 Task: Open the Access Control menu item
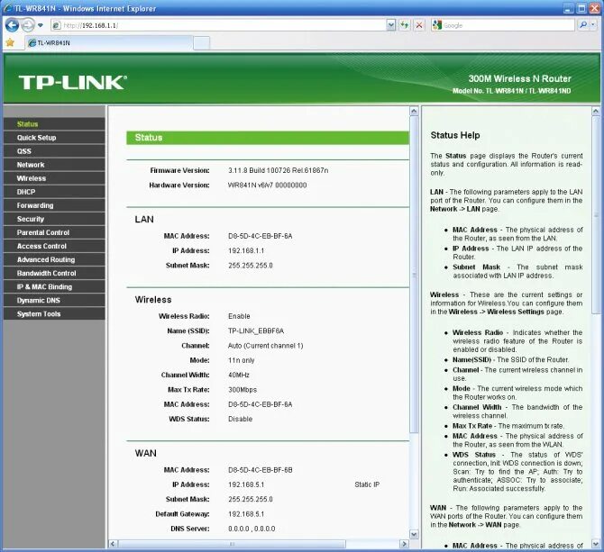(54, 246)
